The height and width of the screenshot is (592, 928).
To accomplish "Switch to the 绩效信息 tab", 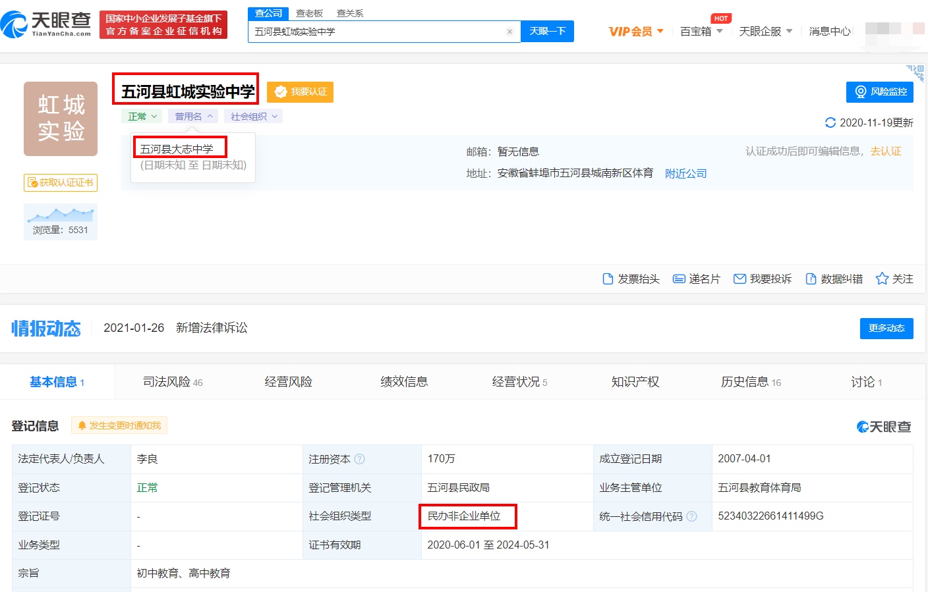I will [x=404, y=382].
